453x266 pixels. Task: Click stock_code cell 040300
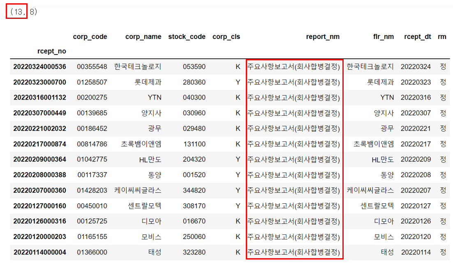[194, 98]
